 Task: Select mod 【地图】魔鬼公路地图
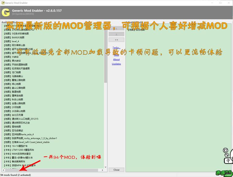pos(15,80)
